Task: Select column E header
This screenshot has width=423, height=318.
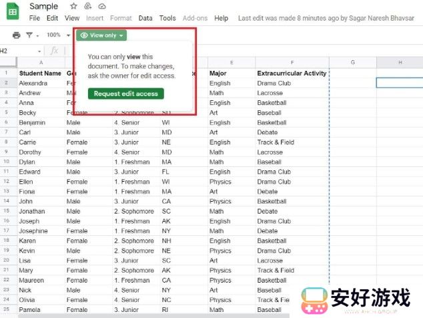Action: pos(232,62)
